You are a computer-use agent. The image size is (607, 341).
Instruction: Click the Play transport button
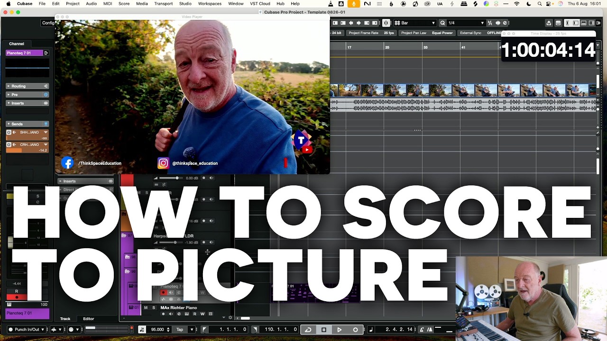point(340,330)
